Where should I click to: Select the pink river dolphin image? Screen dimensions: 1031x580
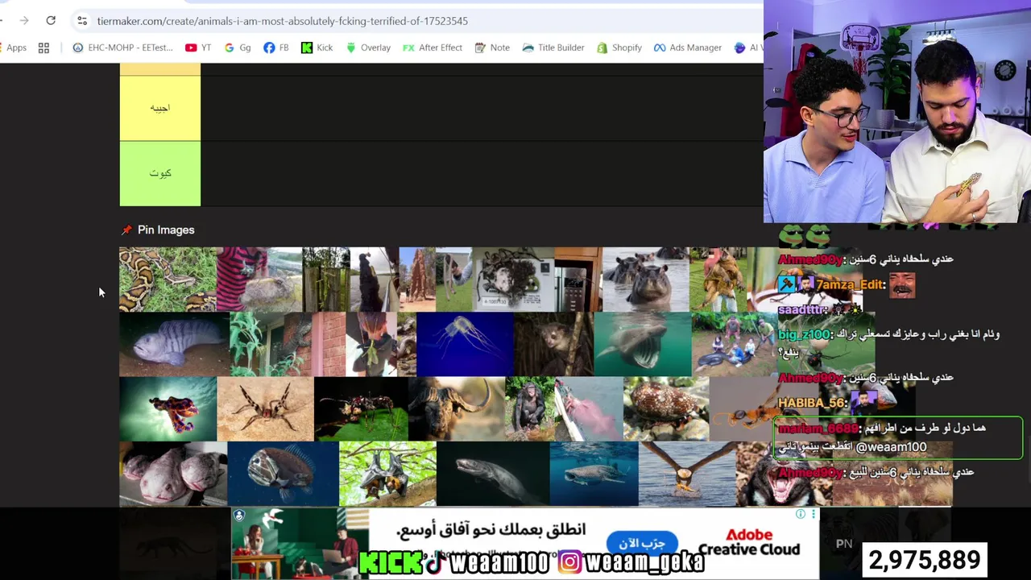(589, 408)
